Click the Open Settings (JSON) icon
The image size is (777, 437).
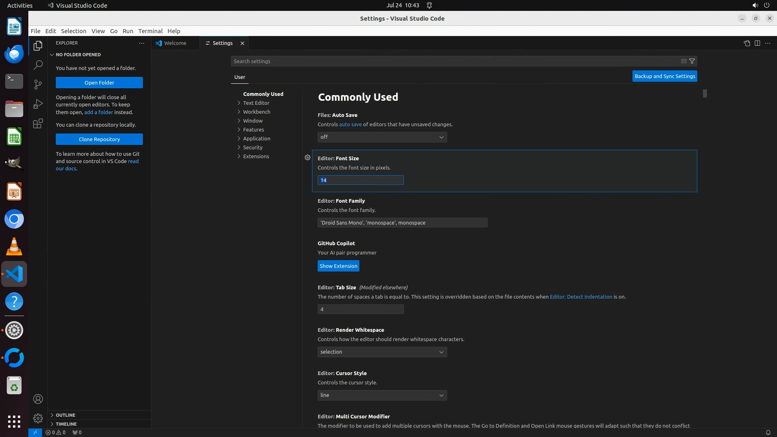click(747, 43)
